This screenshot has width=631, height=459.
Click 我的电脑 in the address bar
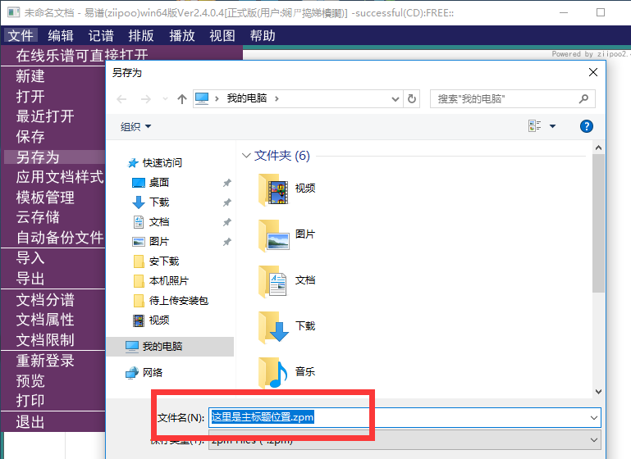(x=247, y=98)
